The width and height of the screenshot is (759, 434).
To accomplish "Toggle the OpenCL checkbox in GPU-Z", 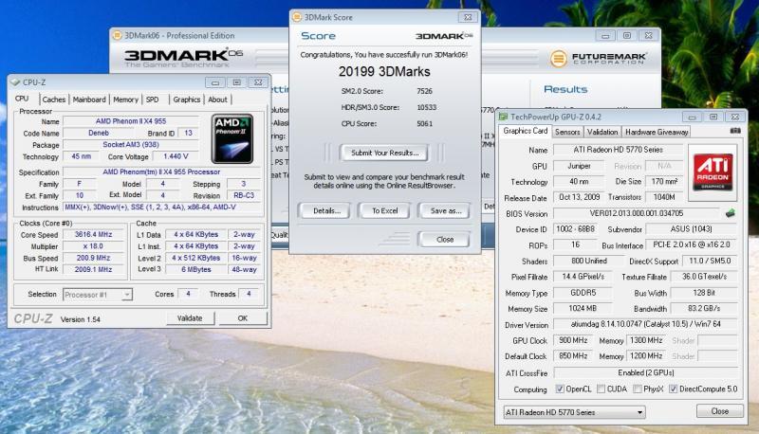I will [x=560, y=389].
